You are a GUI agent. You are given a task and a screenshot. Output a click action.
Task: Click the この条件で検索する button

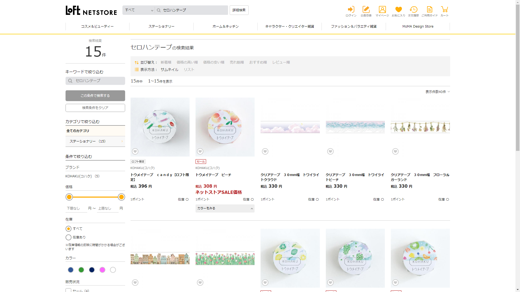pyautogui.click(x=95, y=96)
